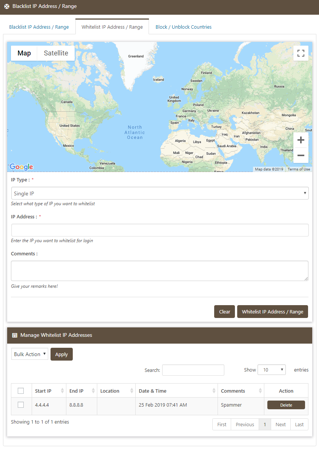Viewport: 319px width, 453px height.
Task: Check the select-all checkbox in table header
Action: [x=21, y=391]
